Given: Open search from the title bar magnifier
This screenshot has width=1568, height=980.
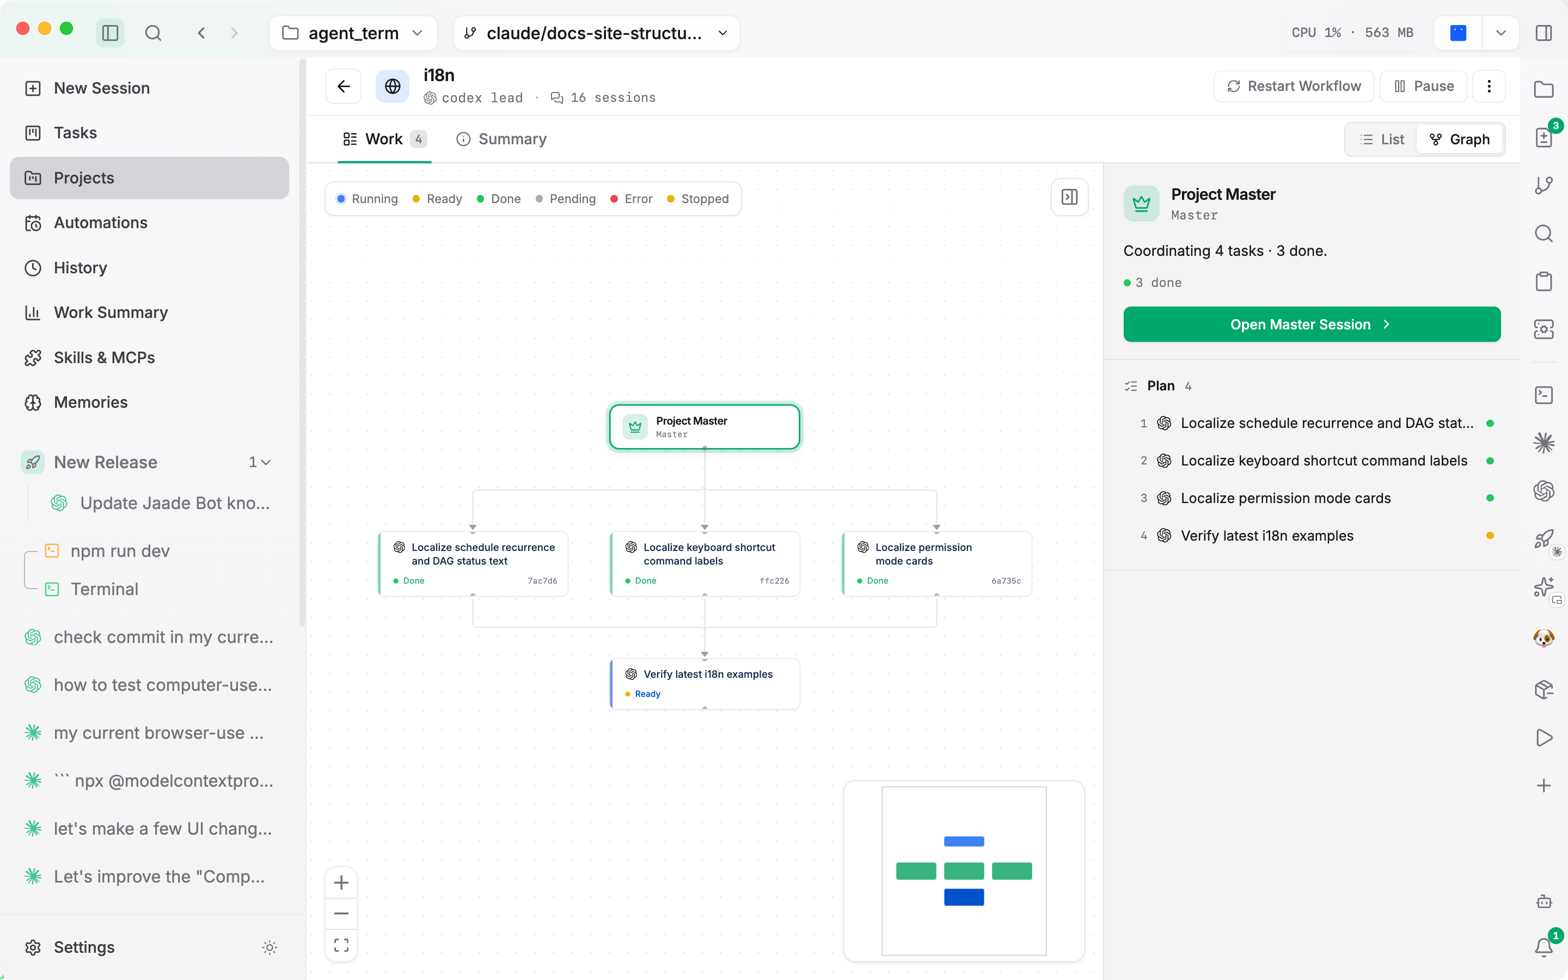Looking at the screenshot, I should [x=153, y=33].
